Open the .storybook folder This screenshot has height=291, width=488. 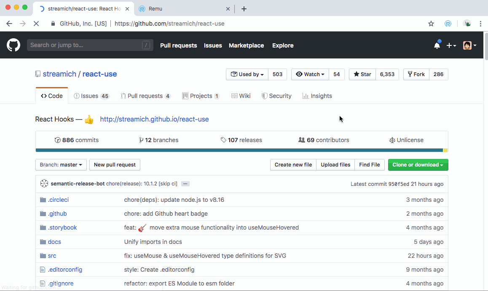coord(62,228)
